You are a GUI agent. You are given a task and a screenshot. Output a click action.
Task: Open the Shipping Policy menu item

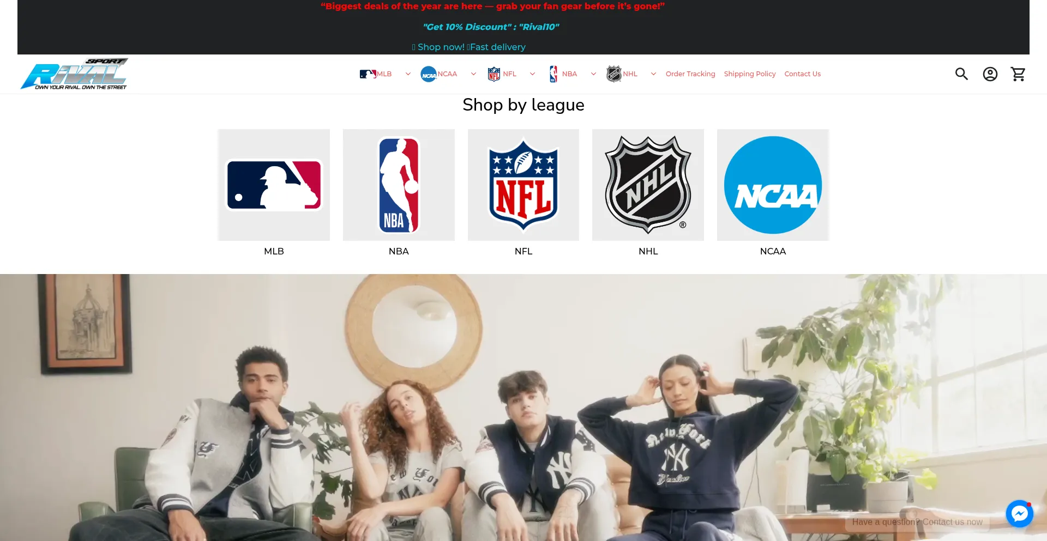point(750,74)
